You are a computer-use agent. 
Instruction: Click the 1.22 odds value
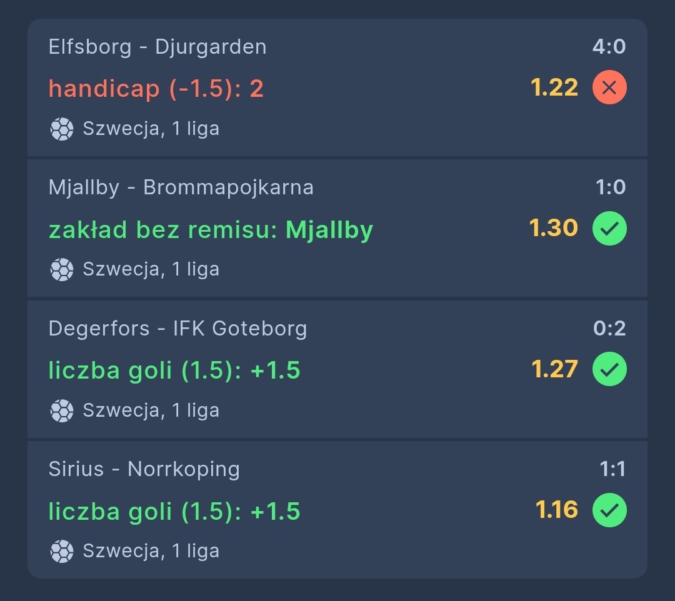(554, 87)
